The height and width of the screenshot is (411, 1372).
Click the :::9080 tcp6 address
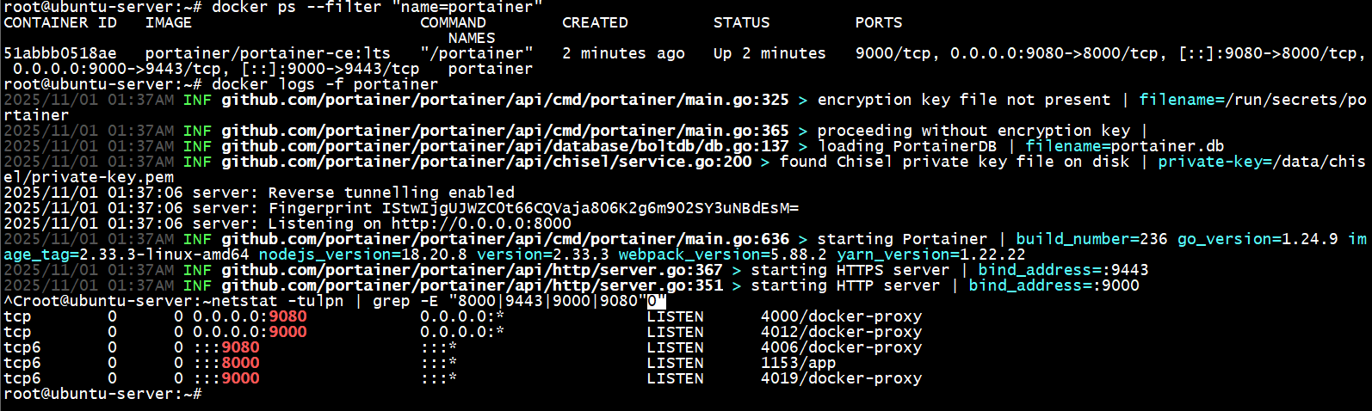click(x=226, y=347)
